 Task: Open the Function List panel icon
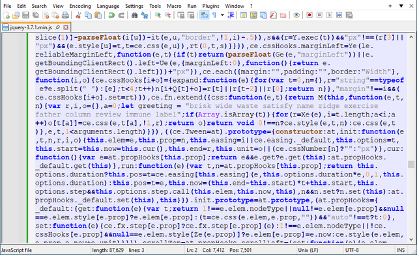273,15
